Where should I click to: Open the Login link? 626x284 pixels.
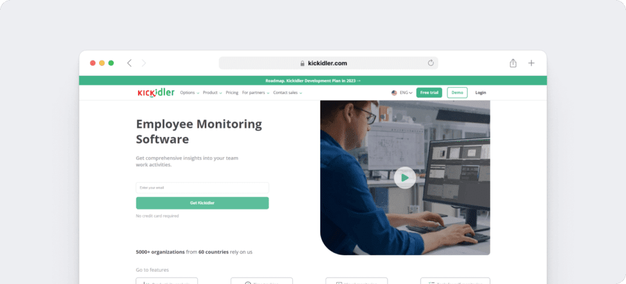coord(481,93)
